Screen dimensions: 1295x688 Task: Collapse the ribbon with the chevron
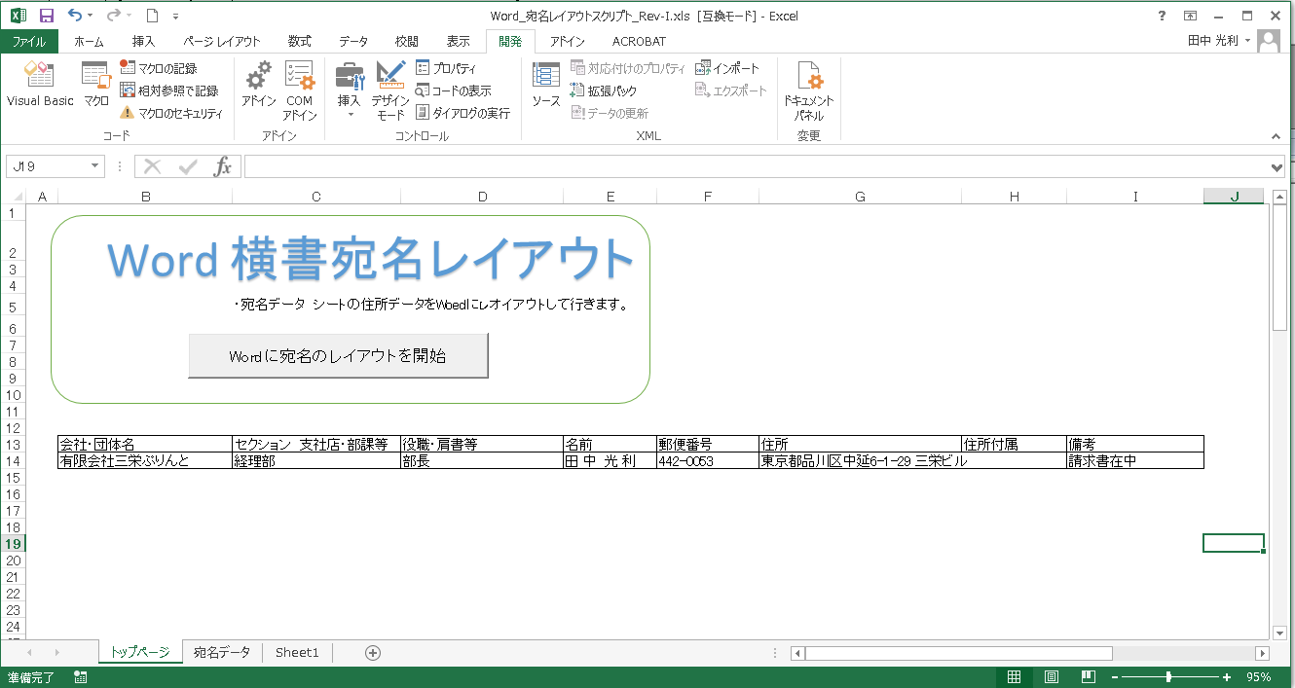(x=1276, y=136)
